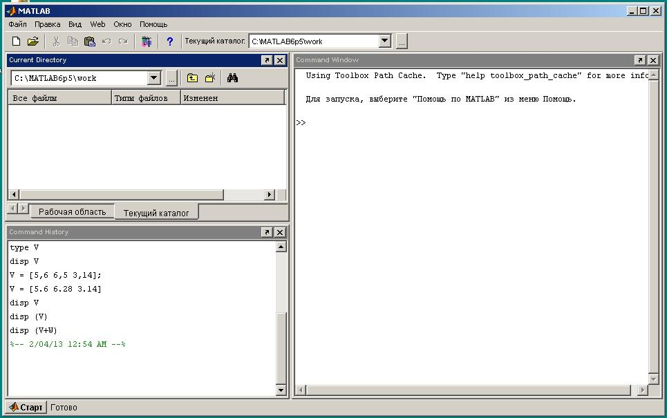This screenshot has height=418, width=667.
Task: Expand the toolbar Текущий каталог dropdown
Action: coord(384,41)
